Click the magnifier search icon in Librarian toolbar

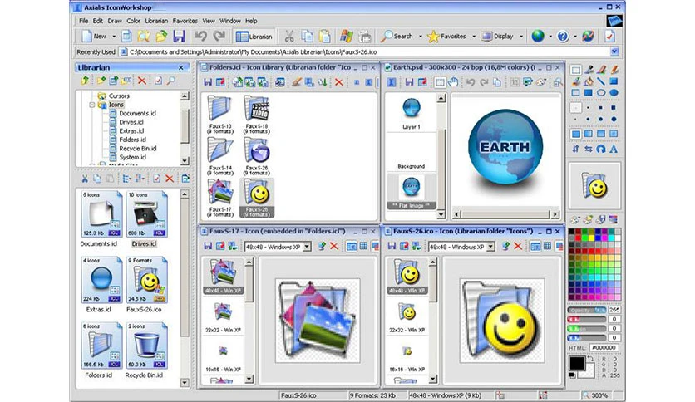pos(170,81)
